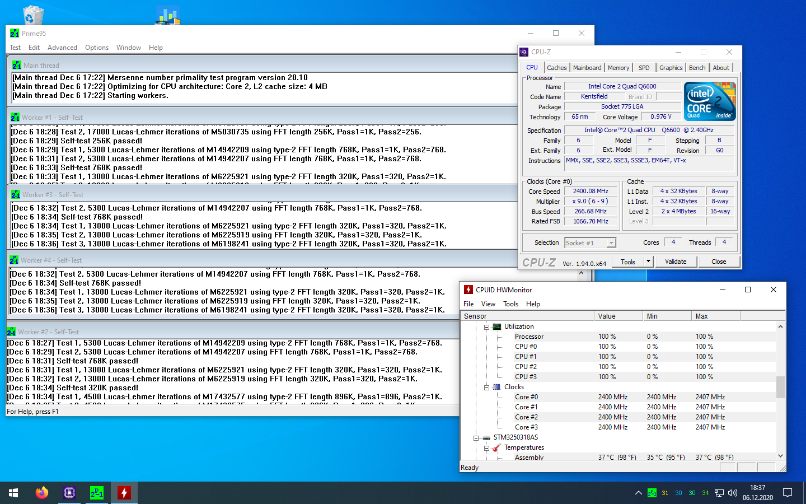This screenshot has height=504, width=806.
Task: Switch to the Graphics tab in CPU-Z
Action: [x=671, y=68]
